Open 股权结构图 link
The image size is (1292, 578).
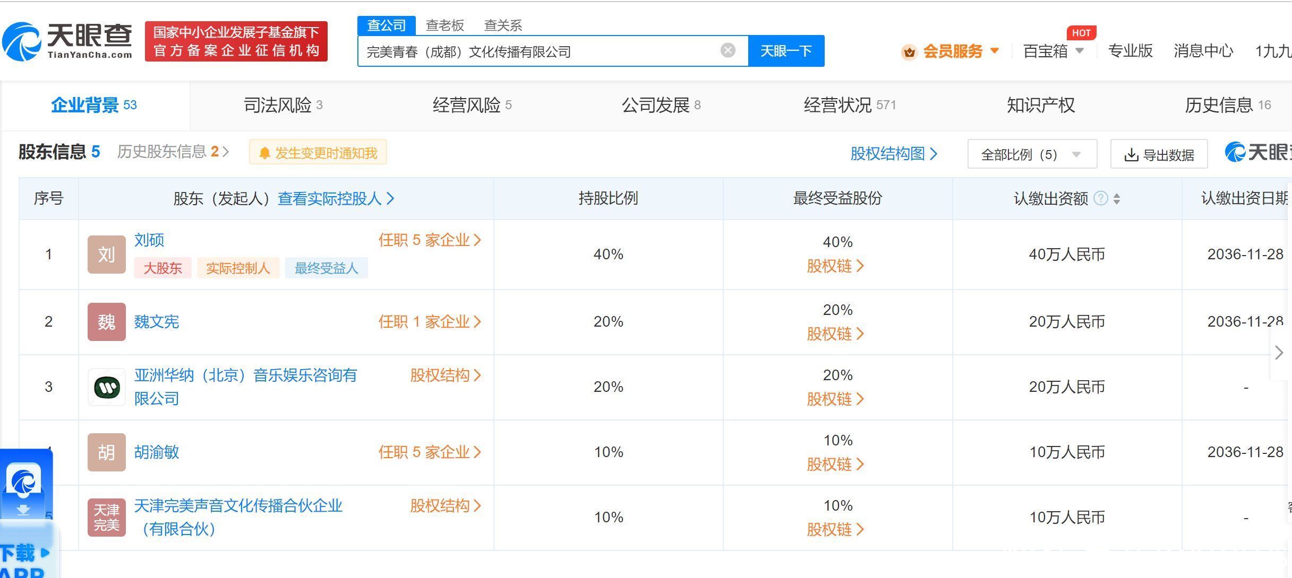[x=894, y=154]
